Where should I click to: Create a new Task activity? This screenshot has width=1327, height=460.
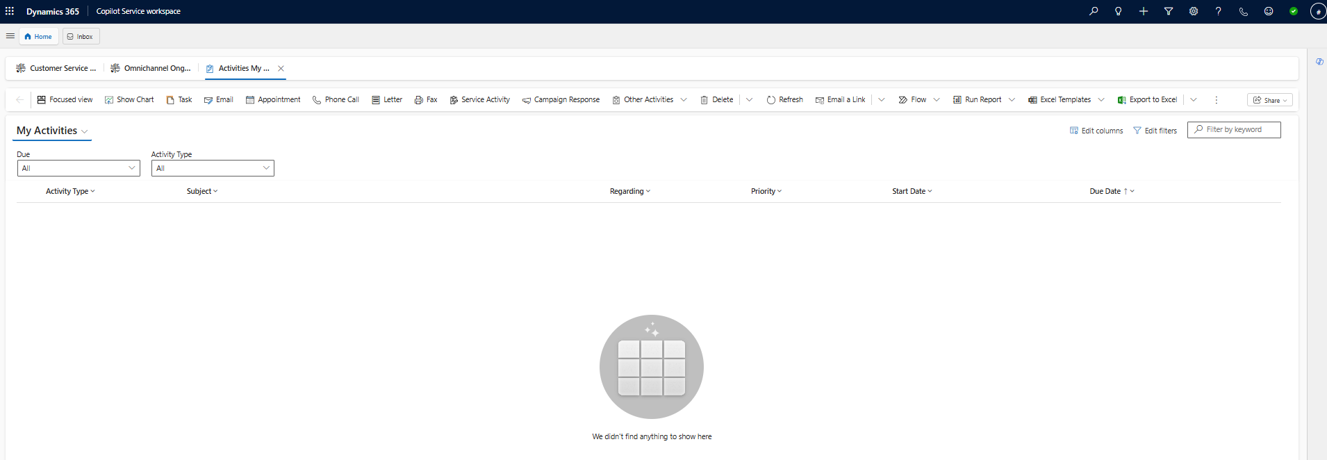coord(179,100)
